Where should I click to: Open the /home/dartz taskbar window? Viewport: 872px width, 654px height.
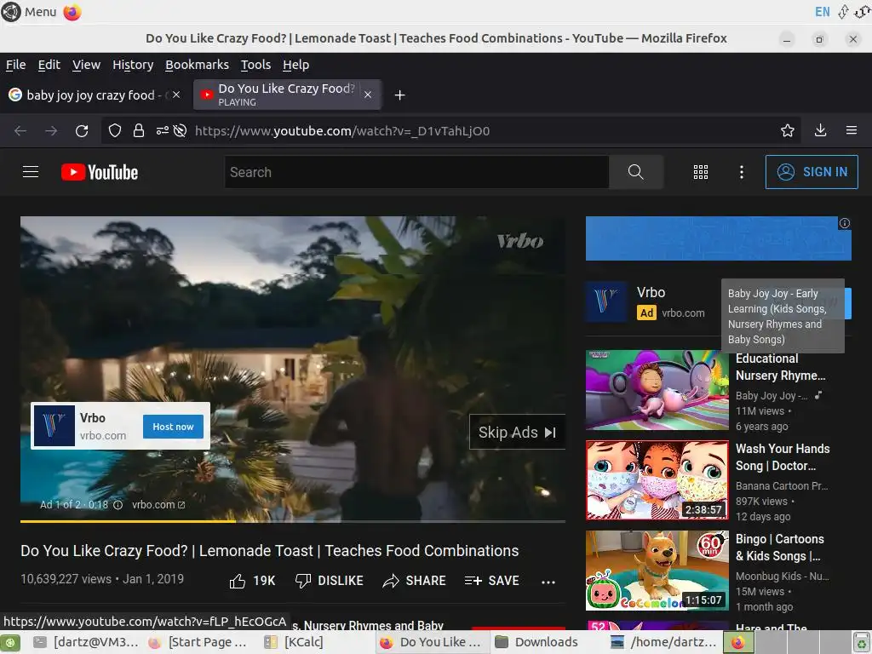664,642
